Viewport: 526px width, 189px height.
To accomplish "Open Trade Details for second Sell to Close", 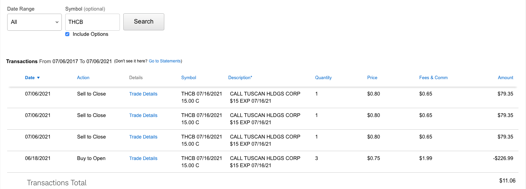I will point(143,115).
